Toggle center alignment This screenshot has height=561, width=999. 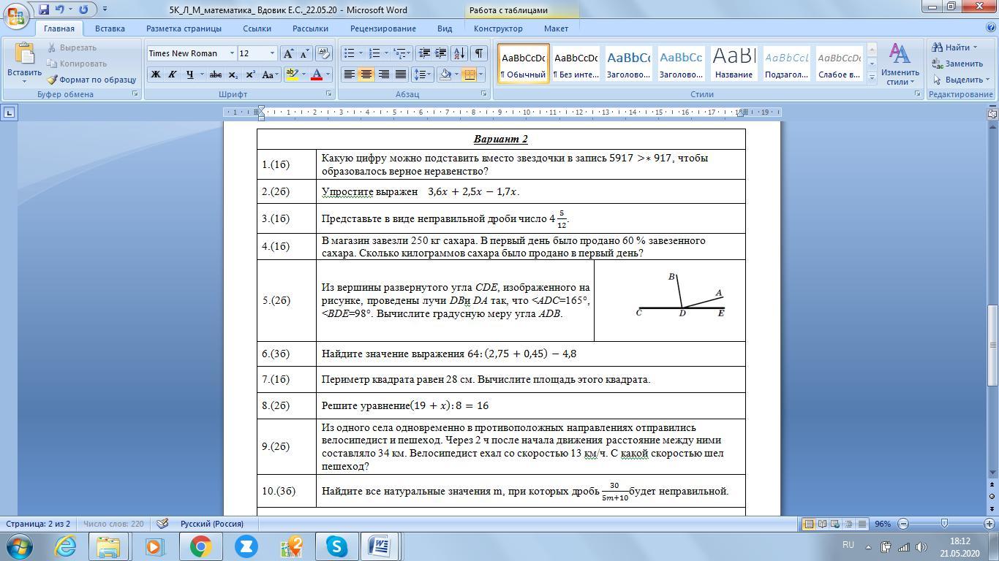point(366,75)
